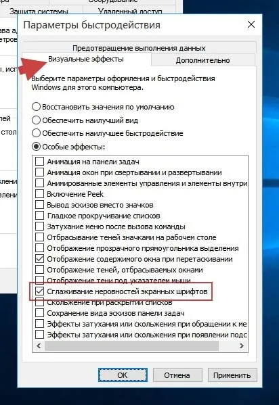
Task: Switch to Предотвращение выполнения данных tab
Action: pos(139,48)
